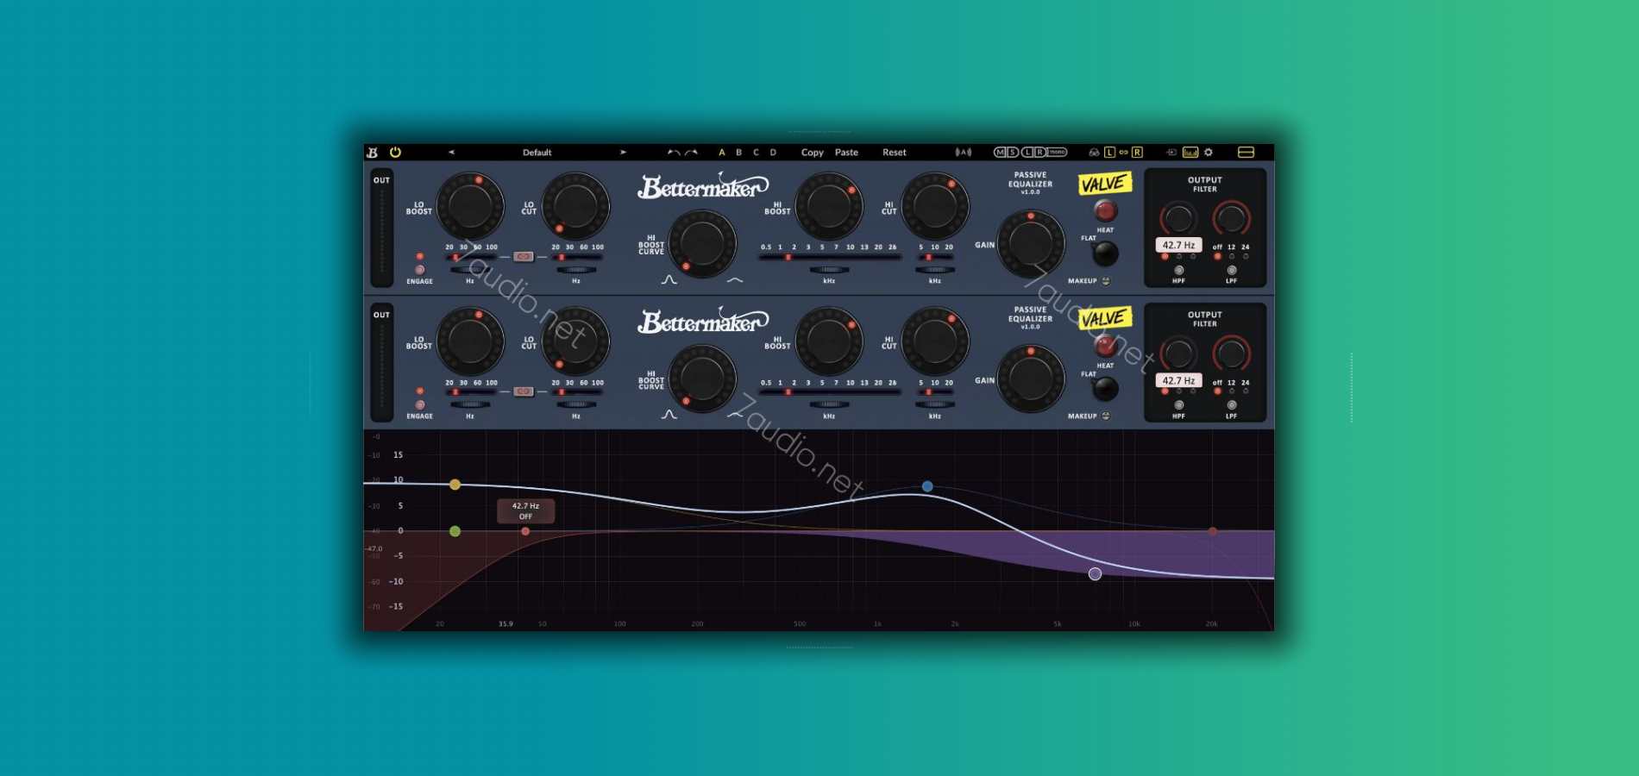
Task: Click the Bettermaker B logo icon
Action: click(373, 152)
